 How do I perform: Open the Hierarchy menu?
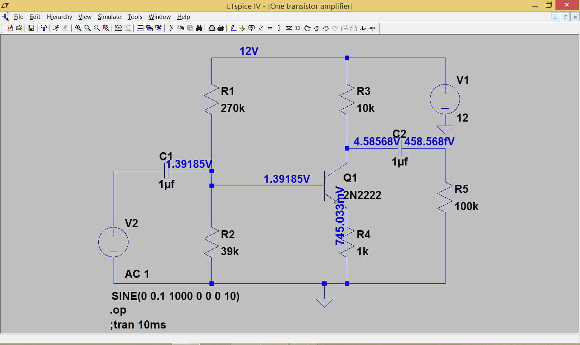click(59, 17)
